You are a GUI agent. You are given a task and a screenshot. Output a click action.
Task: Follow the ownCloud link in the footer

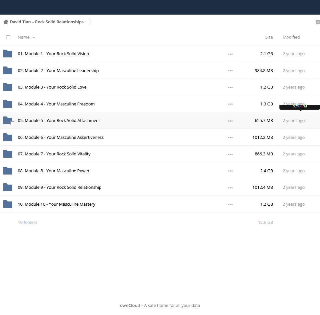coord(130,305)
